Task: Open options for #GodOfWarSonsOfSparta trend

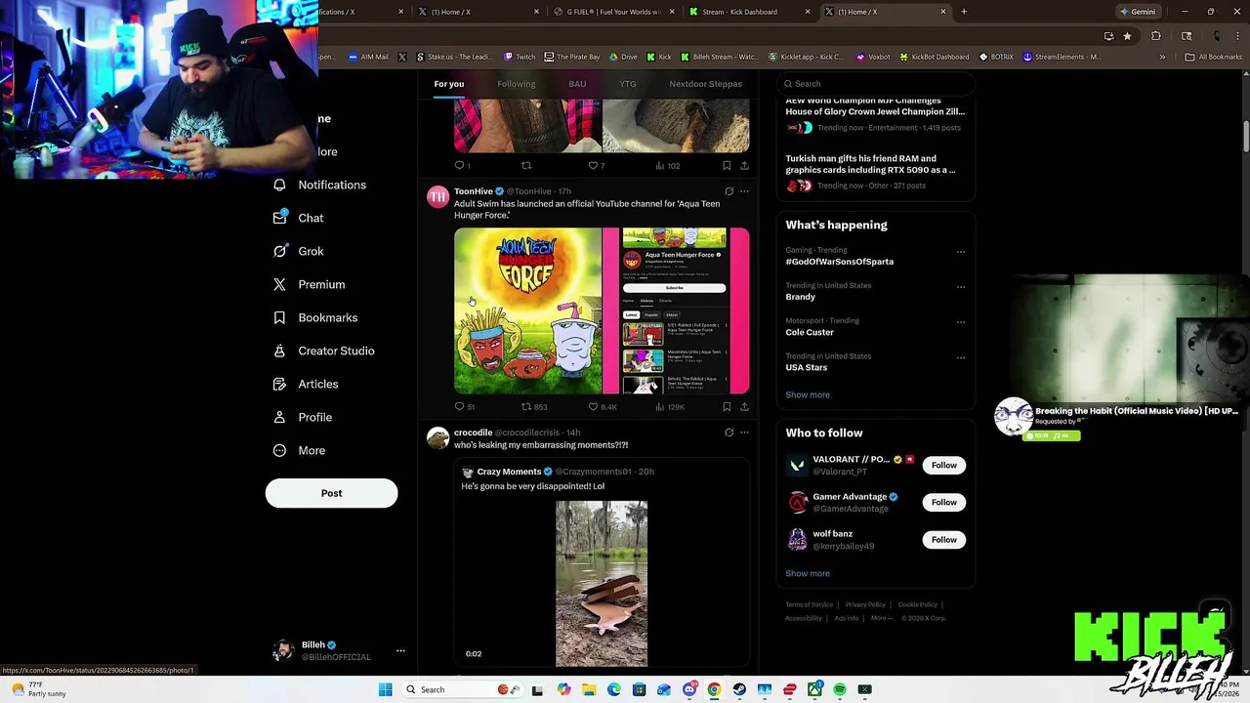Action: click(961, 251)
